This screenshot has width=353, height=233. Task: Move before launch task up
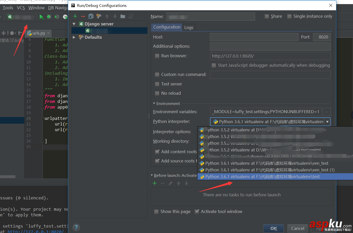[x=178, y=183]
